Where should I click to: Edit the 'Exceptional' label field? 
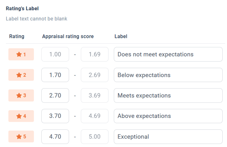click(168, 137)
